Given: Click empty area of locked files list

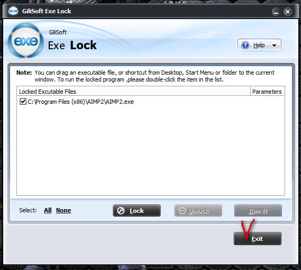Looking at the screenshot, I should (150, 150).
